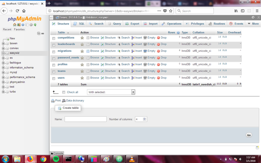Screen dimensions: 261x163
Task: Open the Import tab
Action: 150,24
